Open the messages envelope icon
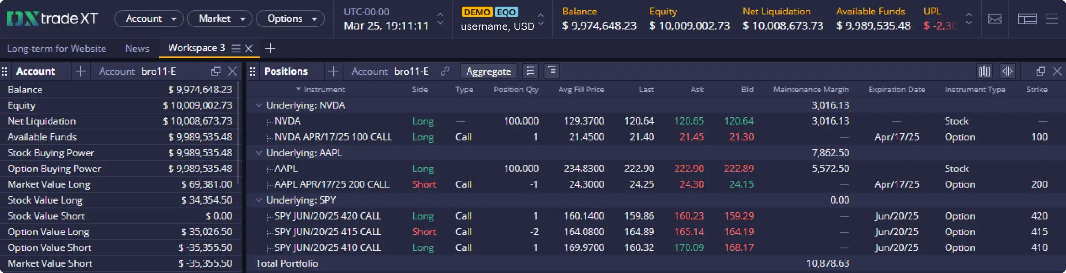 click(x=995, y=19)
